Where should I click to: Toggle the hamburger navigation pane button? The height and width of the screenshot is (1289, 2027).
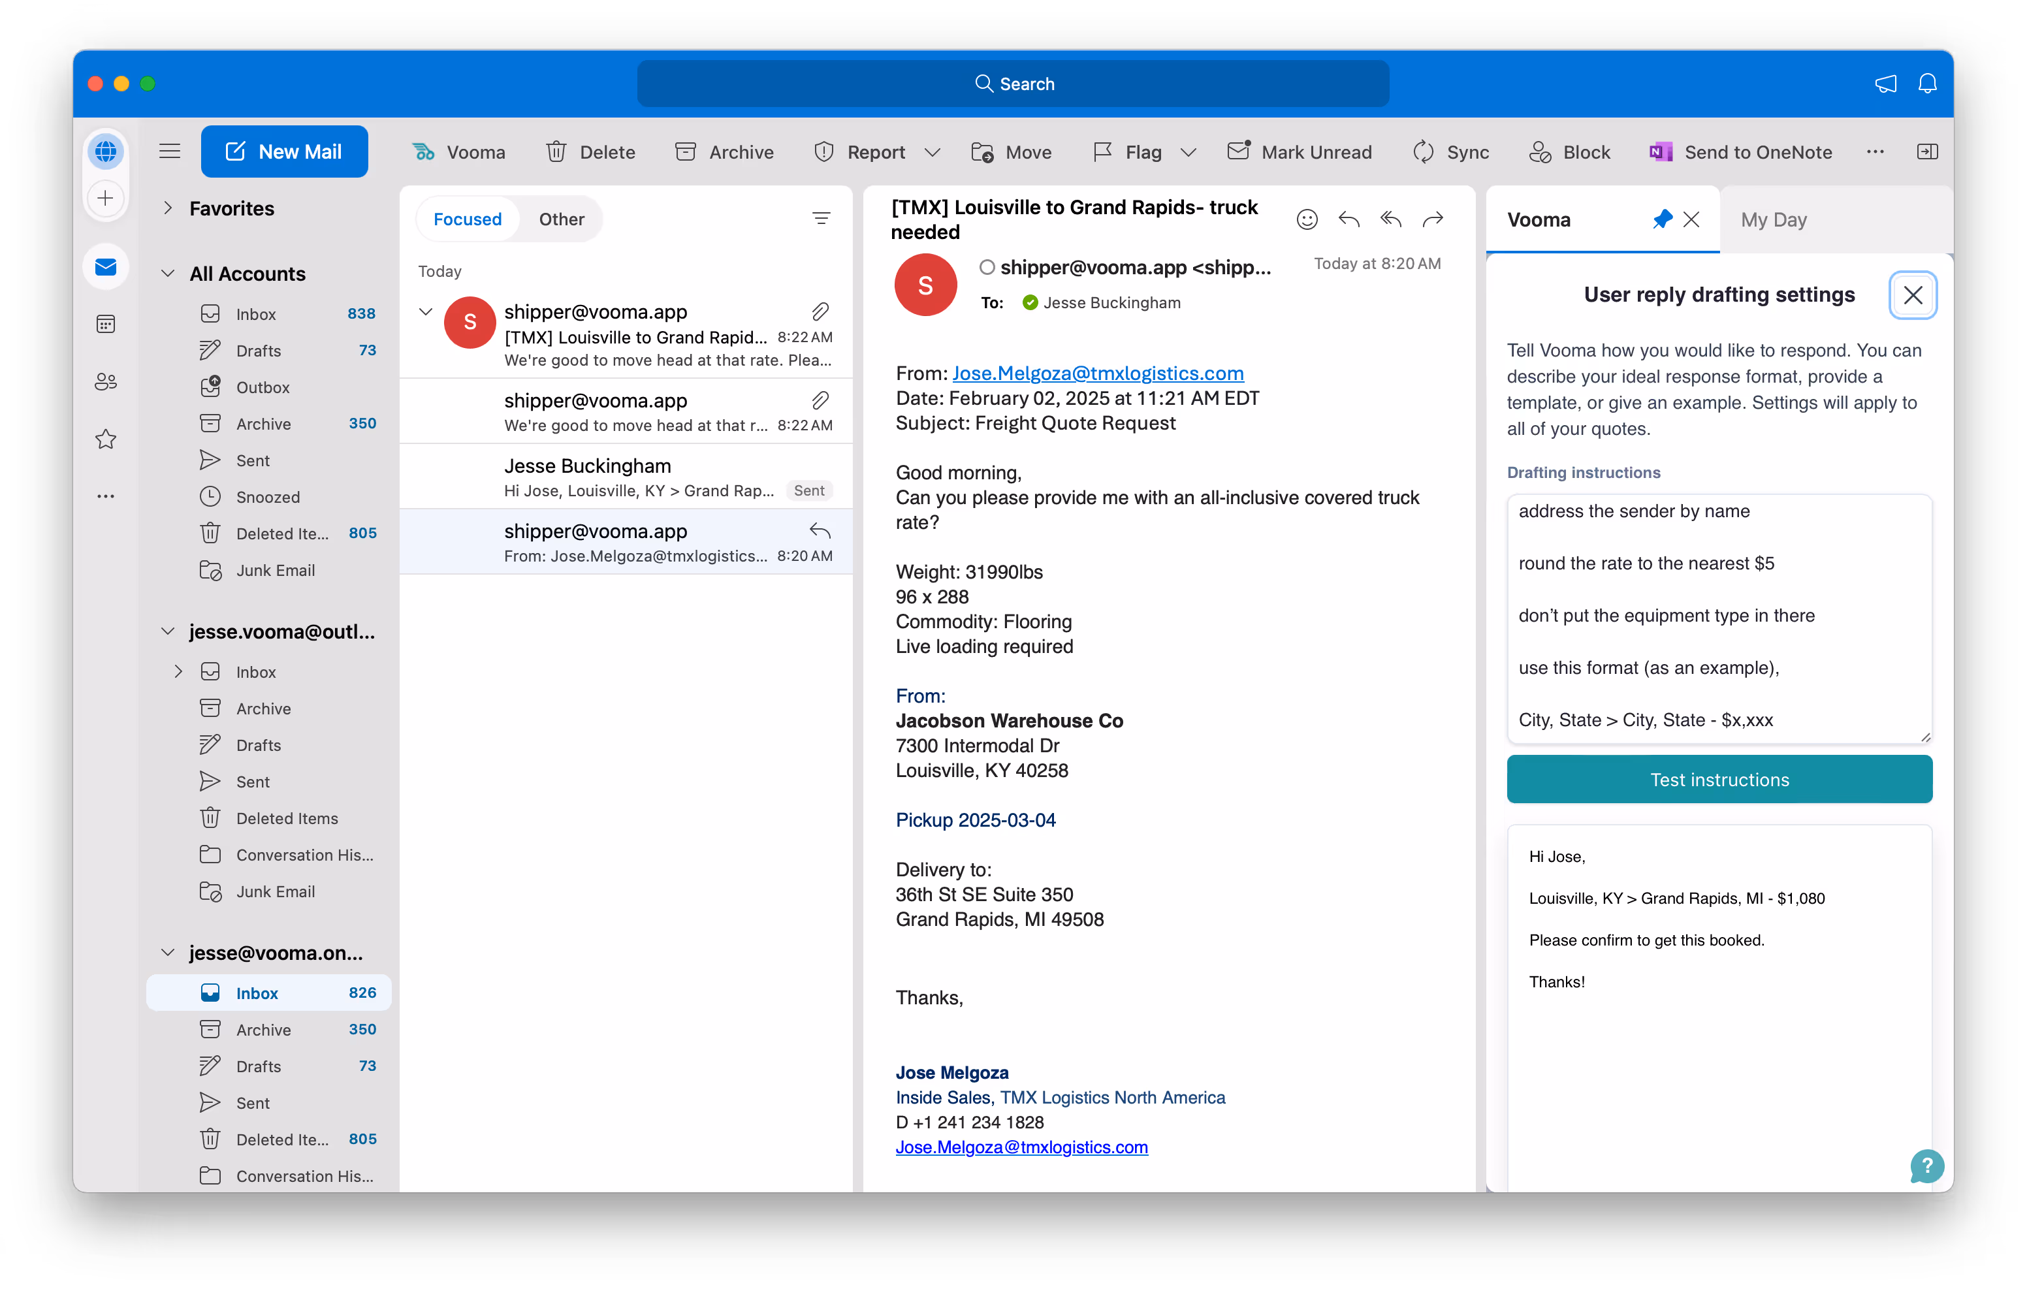(170, 151)
